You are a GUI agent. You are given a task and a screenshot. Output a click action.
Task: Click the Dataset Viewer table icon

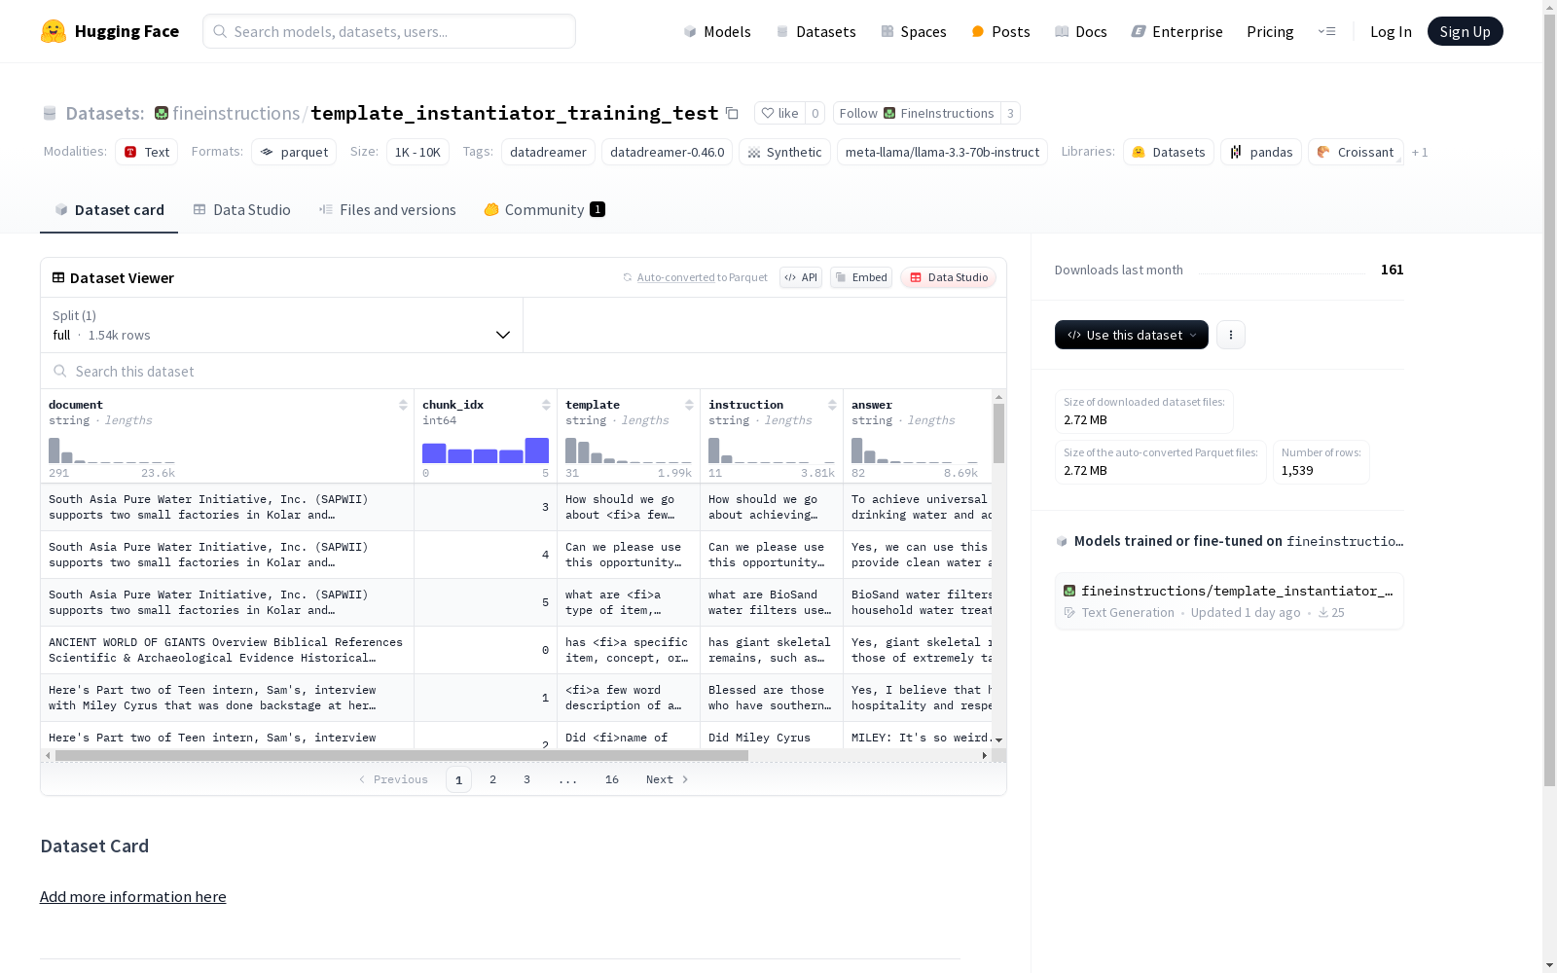coord(58,277)
